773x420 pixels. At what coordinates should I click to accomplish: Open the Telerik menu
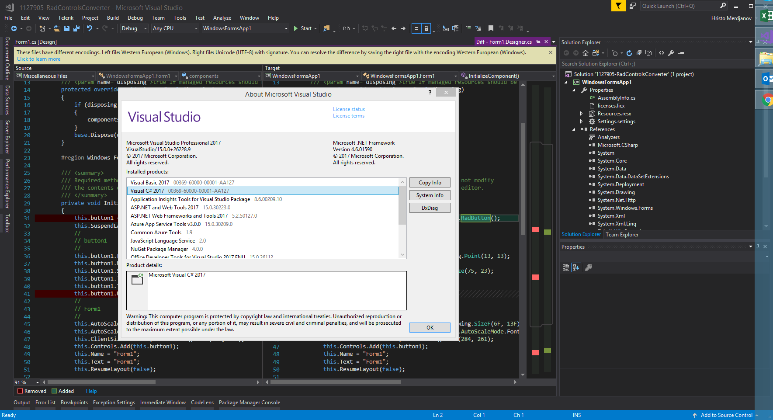(x=66, y=18)
